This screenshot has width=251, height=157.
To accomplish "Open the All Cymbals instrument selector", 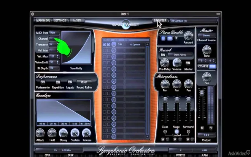I will [193, 21].
